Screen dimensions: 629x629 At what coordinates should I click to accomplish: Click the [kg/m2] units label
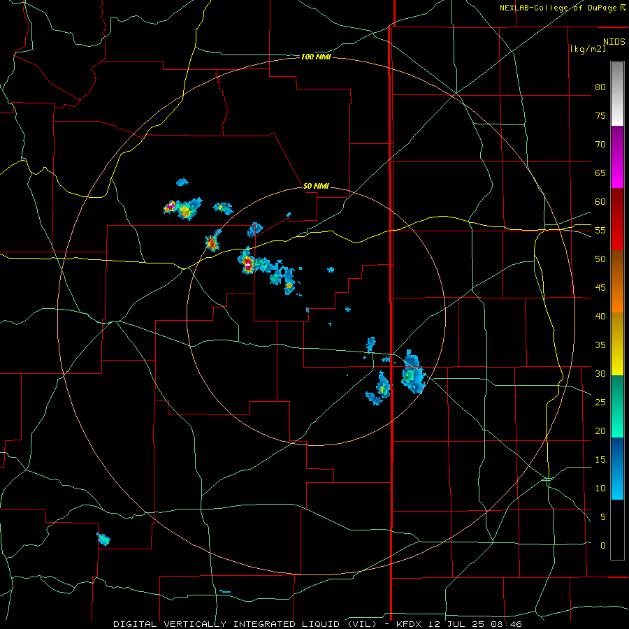tap(588, 49)
